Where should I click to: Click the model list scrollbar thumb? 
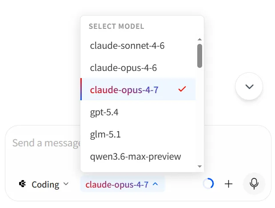point(199,55)
